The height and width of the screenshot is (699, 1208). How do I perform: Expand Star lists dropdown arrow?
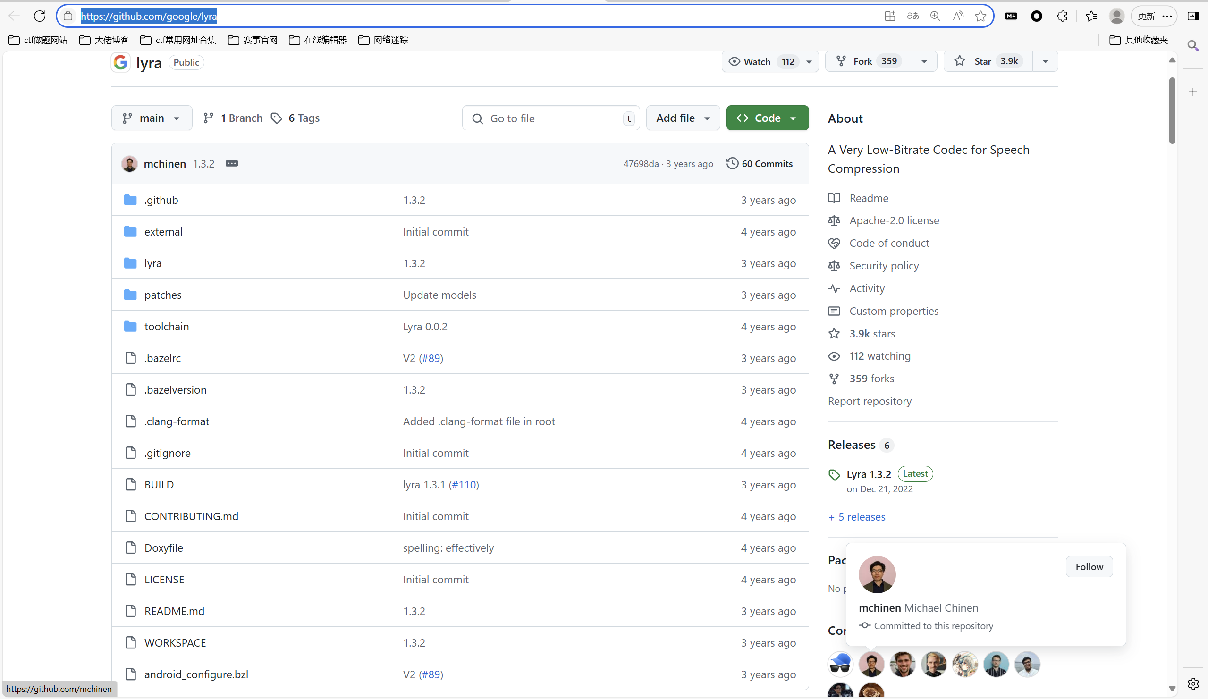pos(1046,62)
